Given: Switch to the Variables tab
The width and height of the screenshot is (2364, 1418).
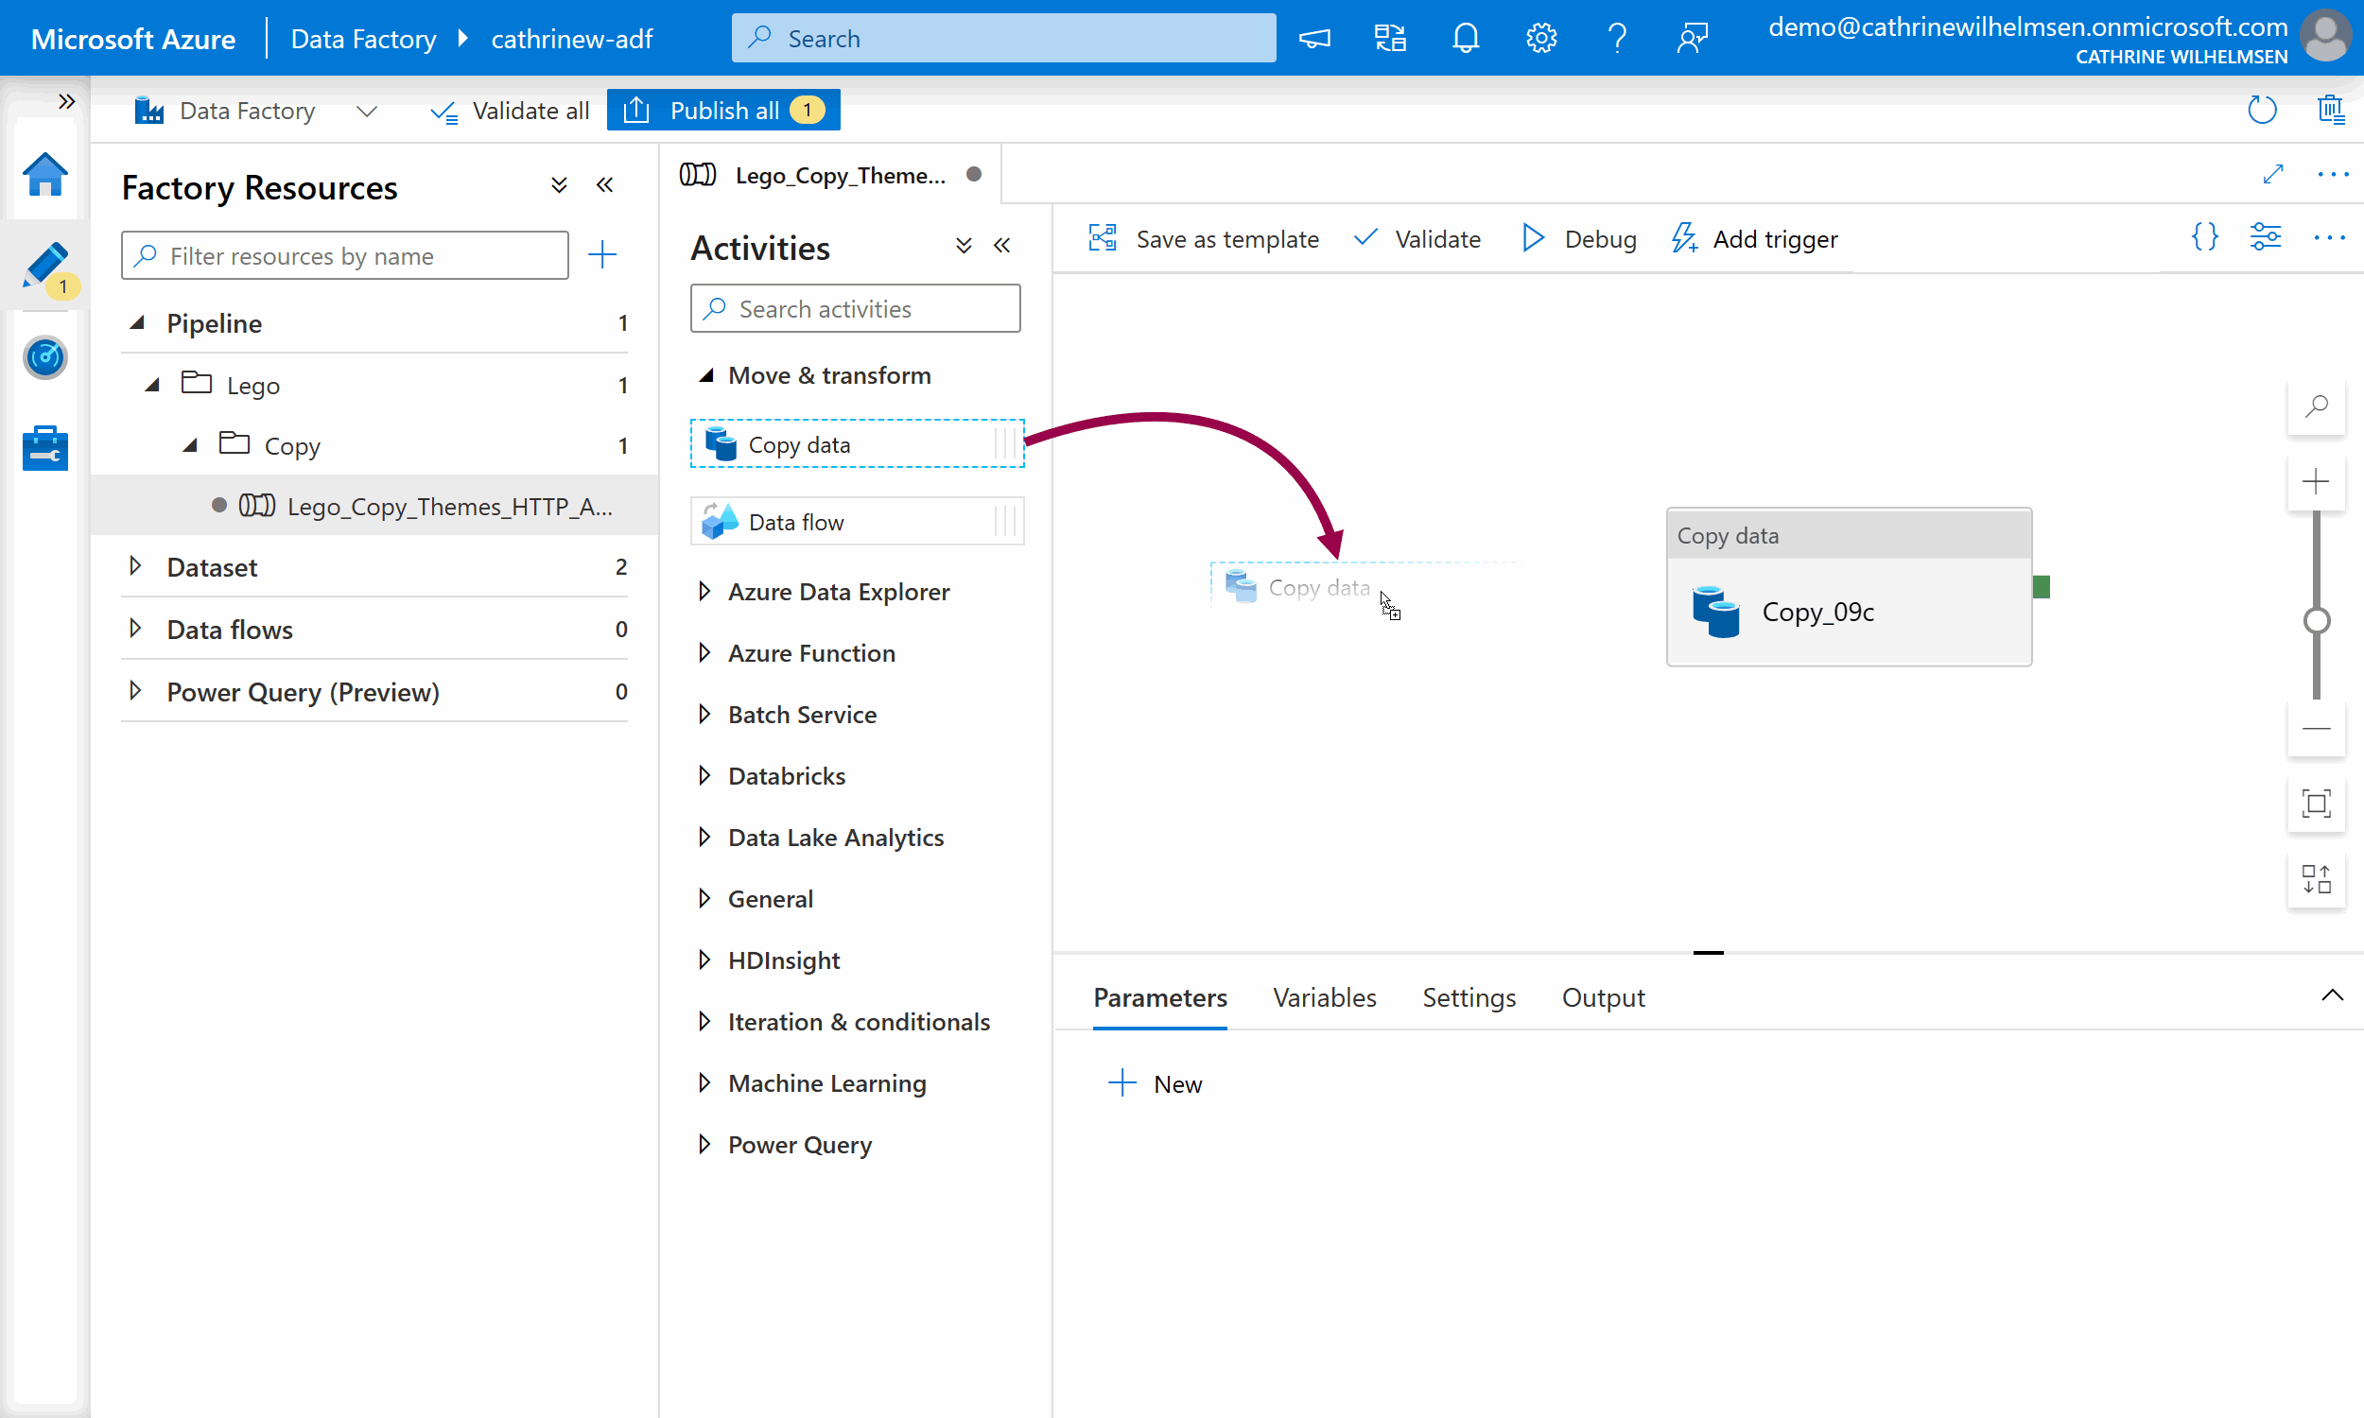Looking at the screenshot, I should click(x=1324, y=997).
